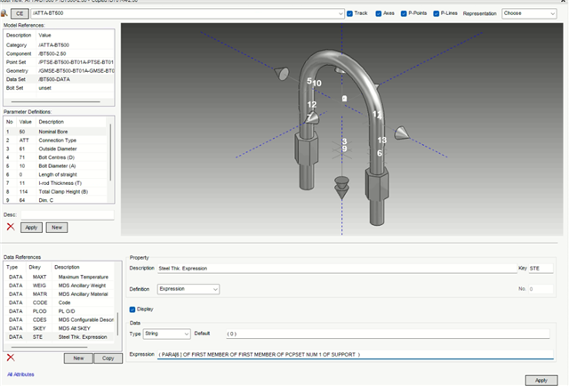The width and height of the screenshot is (569, 386).
Task: Click P-point label 13 in 3D view
Action: coord(381,141)
